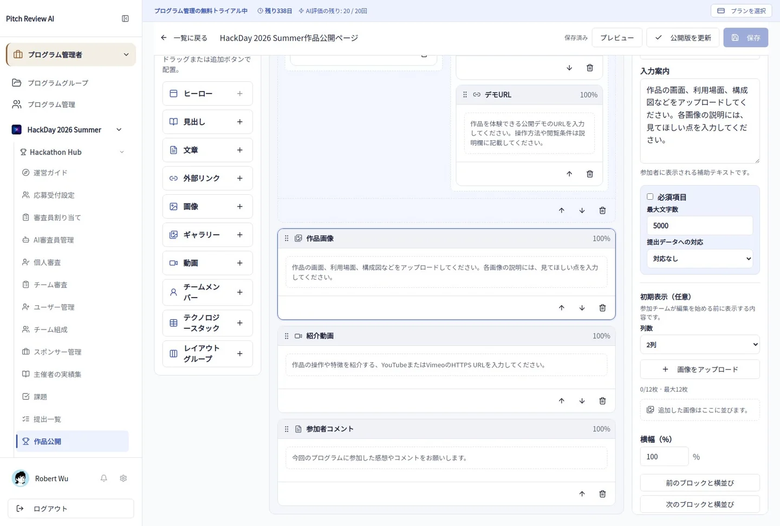Toggle the 必須項目 checkbox
This screenshot has height=526, width=780.
click(x=650, y=197)
